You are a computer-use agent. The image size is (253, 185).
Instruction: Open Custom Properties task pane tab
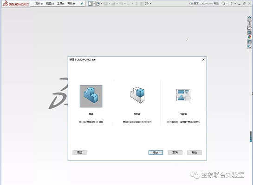(249, 42)
